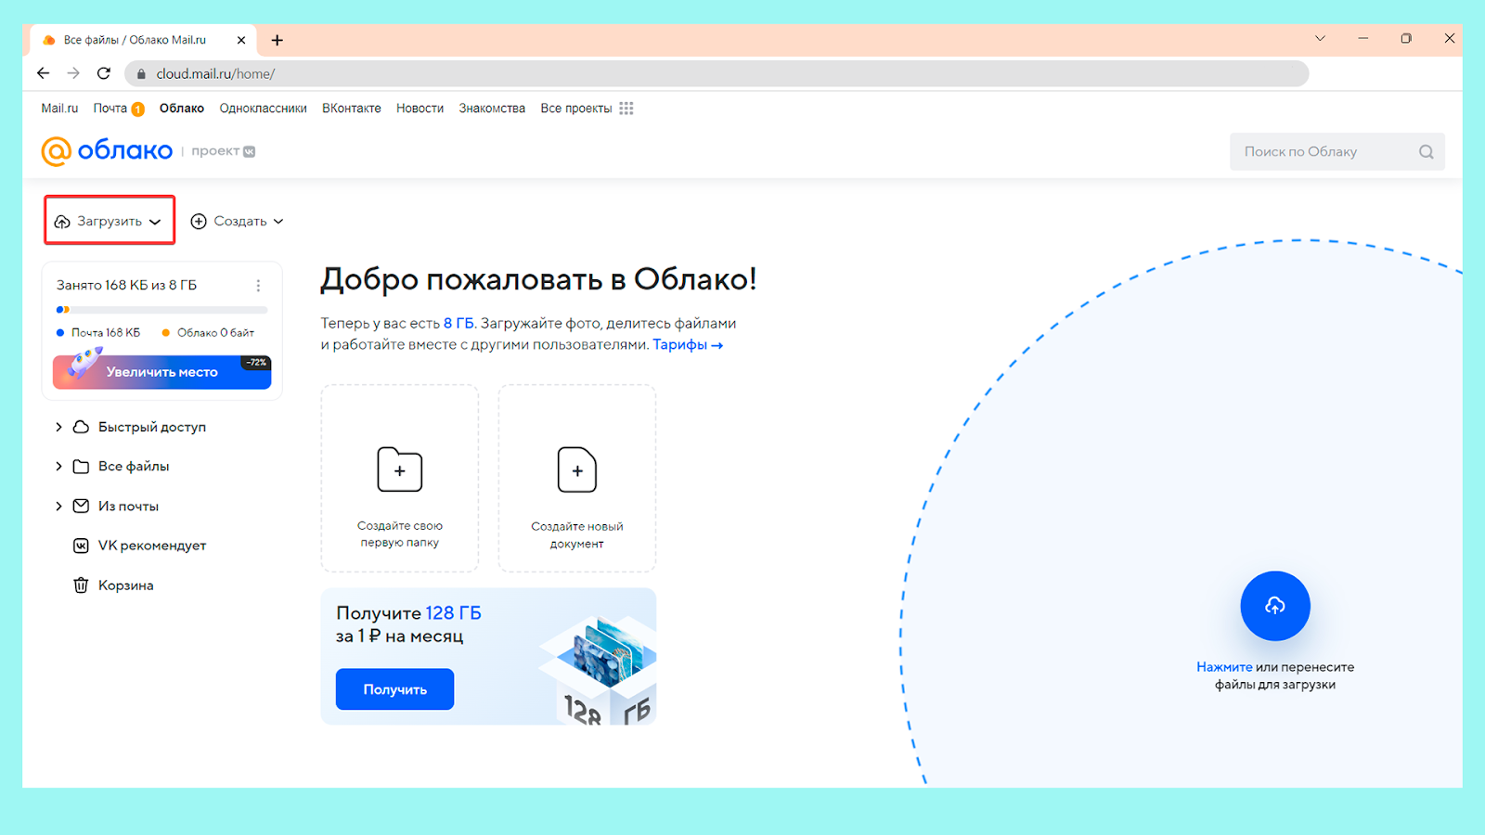This screenshot has width=1485, height=835.
Task: Focus the Поиск по Облаку search field
Action: tap(1337, 152)
